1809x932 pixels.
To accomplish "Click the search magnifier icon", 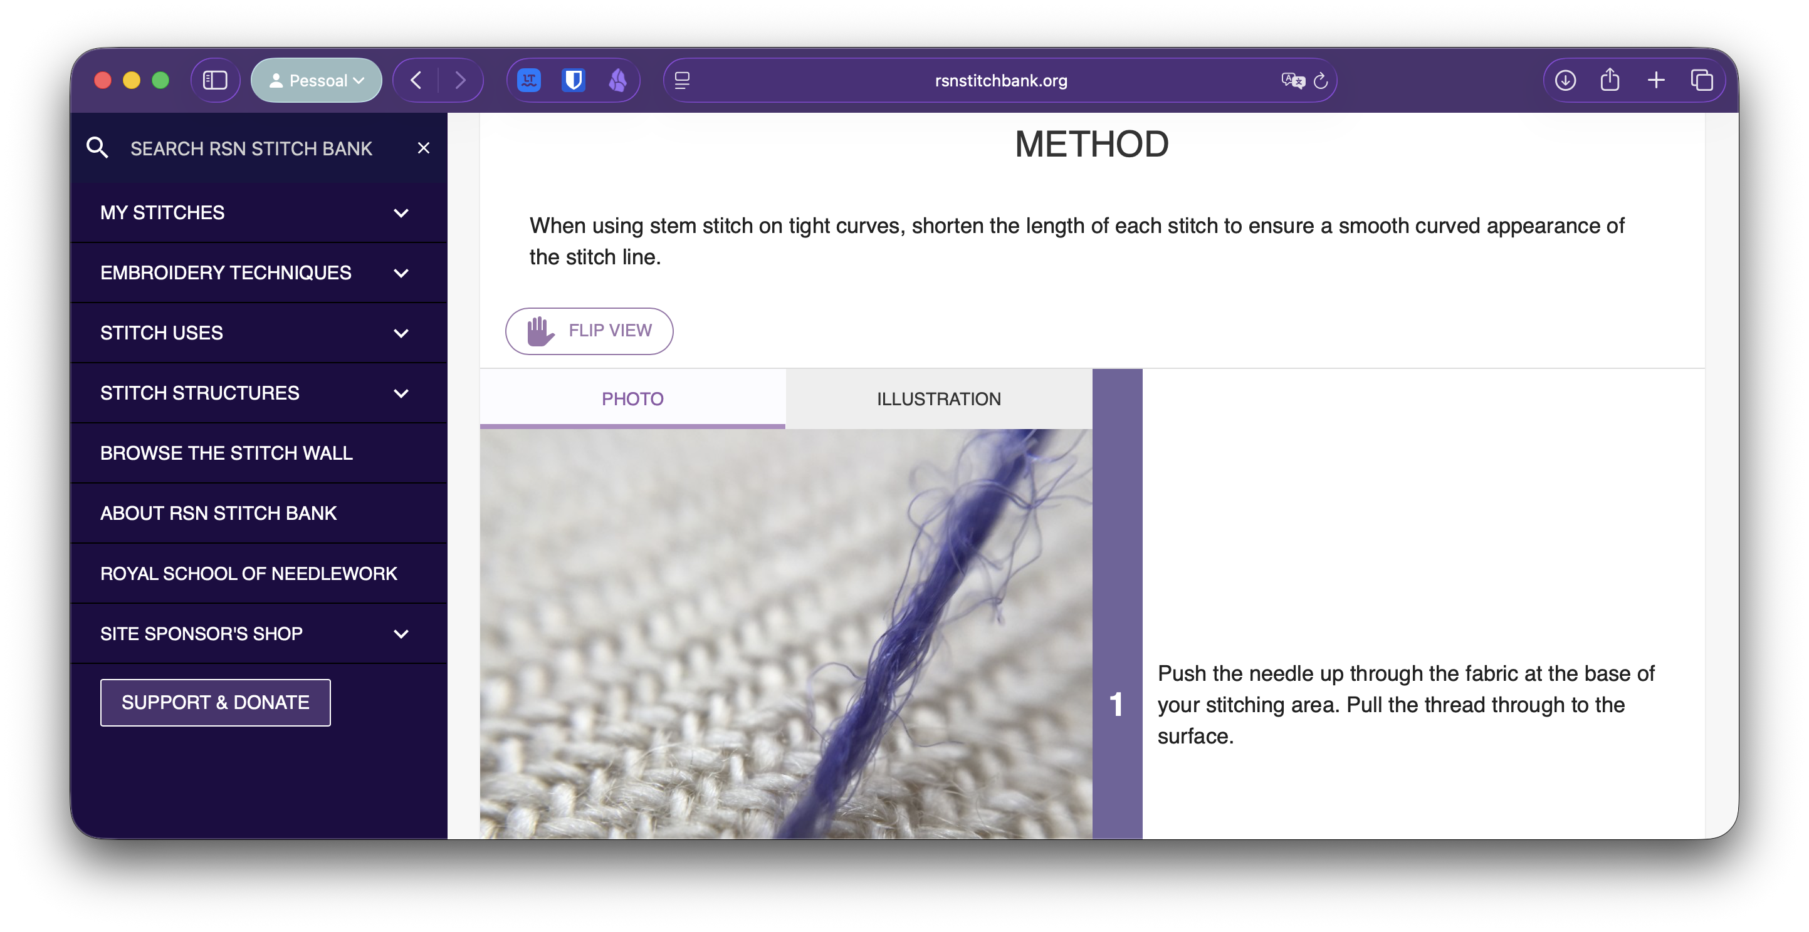I will 97,148.
